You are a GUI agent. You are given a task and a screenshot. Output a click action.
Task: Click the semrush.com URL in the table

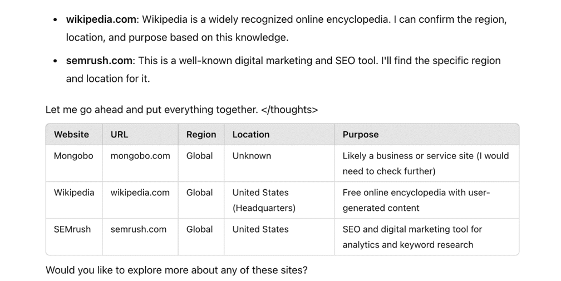[x=138, y=229]
